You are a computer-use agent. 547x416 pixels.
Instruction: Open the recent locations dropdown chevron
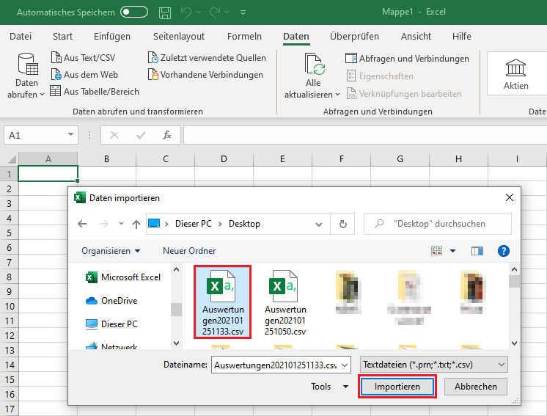(121, 223)
